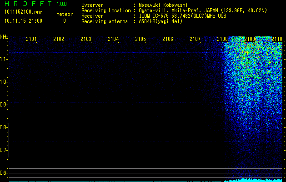Click the 2101 time marker
The height and width of the screenshot is (182, 286).
pos(31,39)
